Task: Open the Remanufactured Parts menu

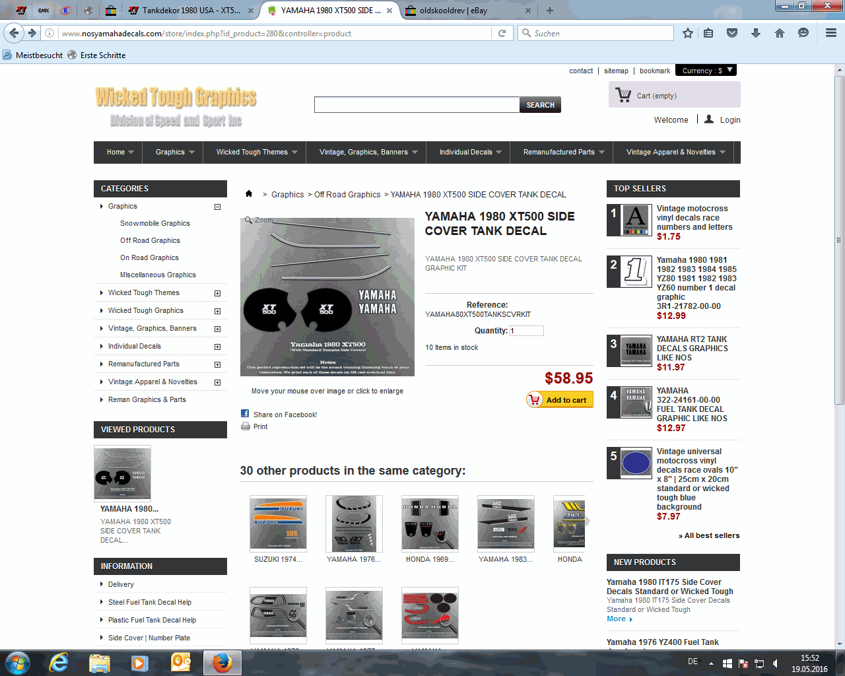Action: pyautogui.click(x=564, y=152)
